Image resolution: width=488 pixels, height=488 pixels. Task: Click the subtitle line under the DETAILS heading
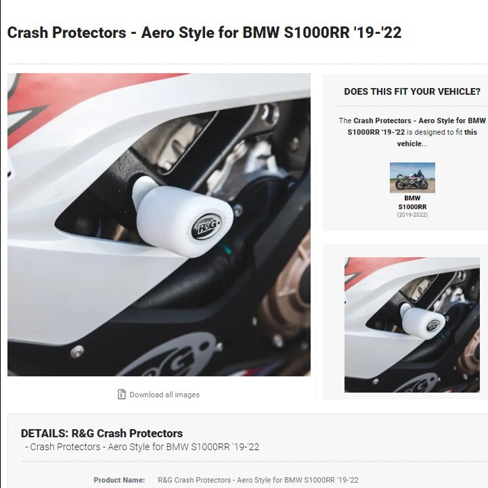click(x=142, y=447)
